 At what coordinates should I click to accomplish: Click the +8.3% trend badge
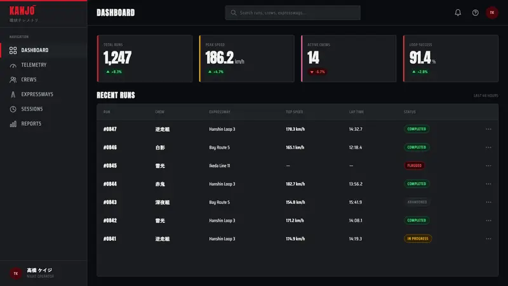[x=114, y=72]
